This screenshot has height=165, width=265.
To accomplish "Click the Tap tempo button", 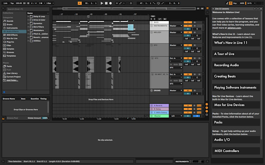I will pyautogui.click(x=12, y=3).
